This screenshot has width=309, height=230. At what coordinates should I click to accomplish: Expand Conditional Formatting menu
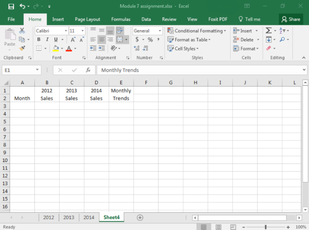coord(196,31)
